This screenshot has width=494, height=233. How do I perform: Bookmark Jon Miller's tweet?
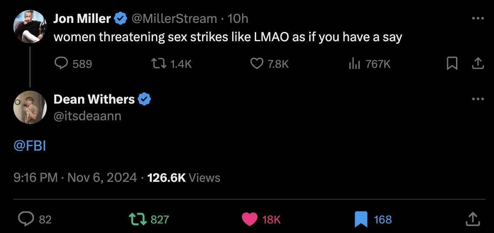point(452,63)
